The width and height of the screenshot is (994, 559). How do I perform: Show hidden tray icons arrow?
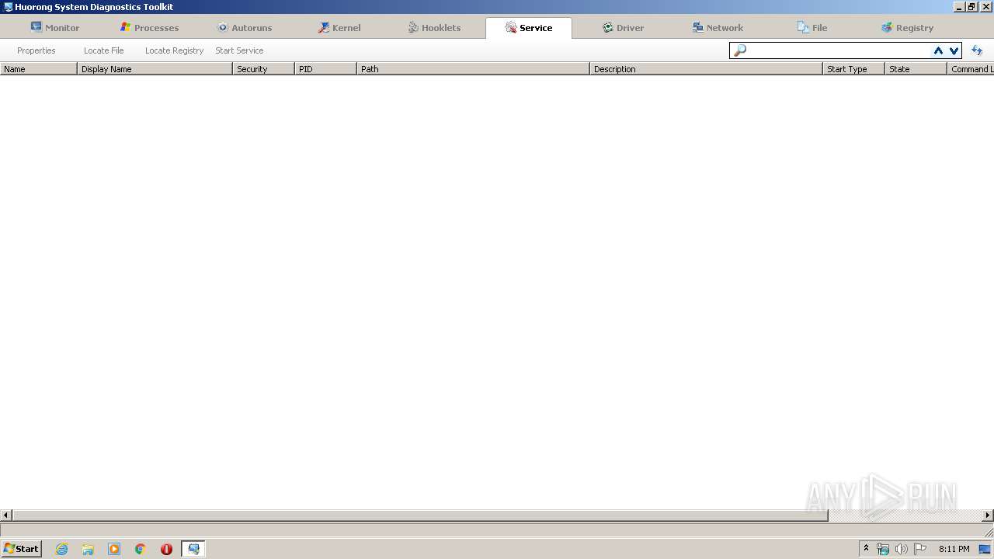[x=866, y=549]
